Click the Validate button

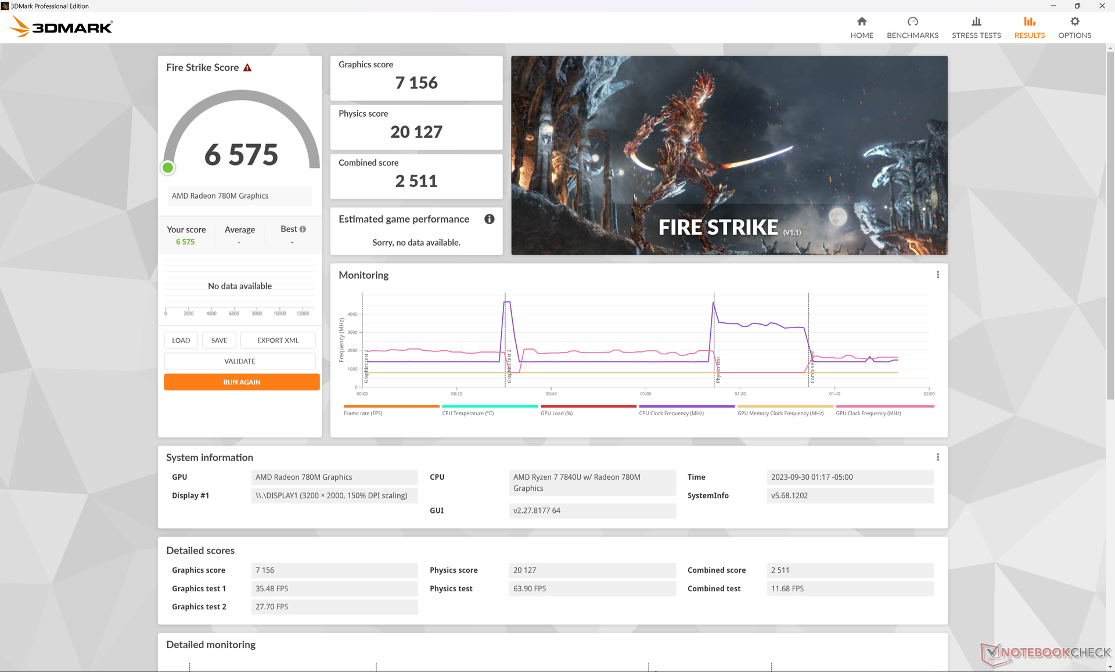pos(239,361)
